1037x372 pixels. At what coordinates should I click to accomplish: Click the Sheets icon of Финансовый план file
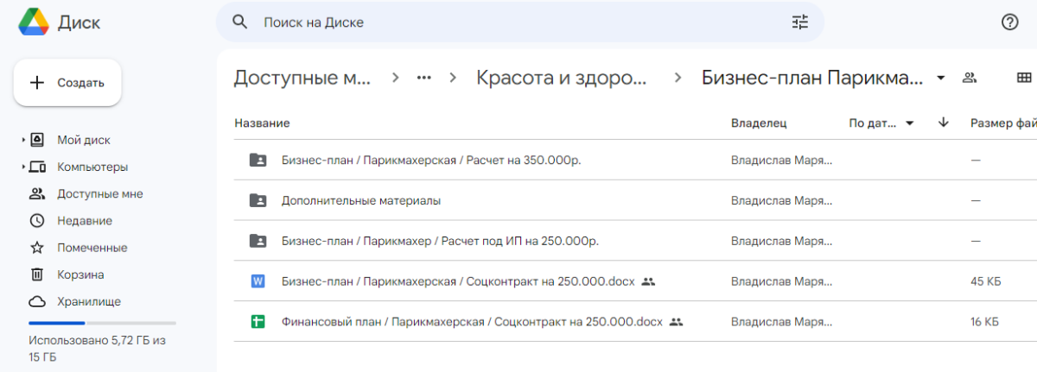[258, 322]
